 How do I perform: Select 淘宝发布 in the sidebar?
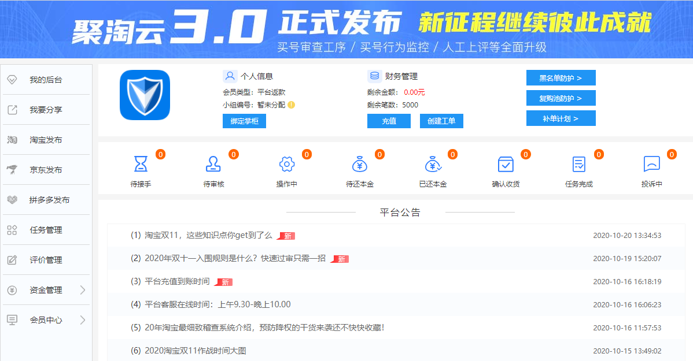click(46, 140)
